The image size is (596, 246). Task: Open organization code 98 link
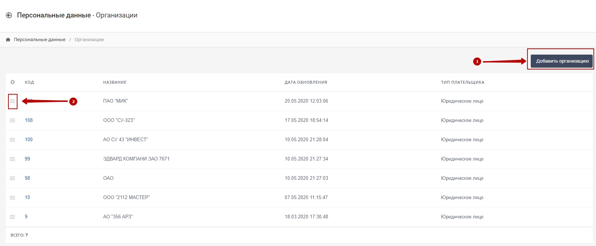click(27, 178)
